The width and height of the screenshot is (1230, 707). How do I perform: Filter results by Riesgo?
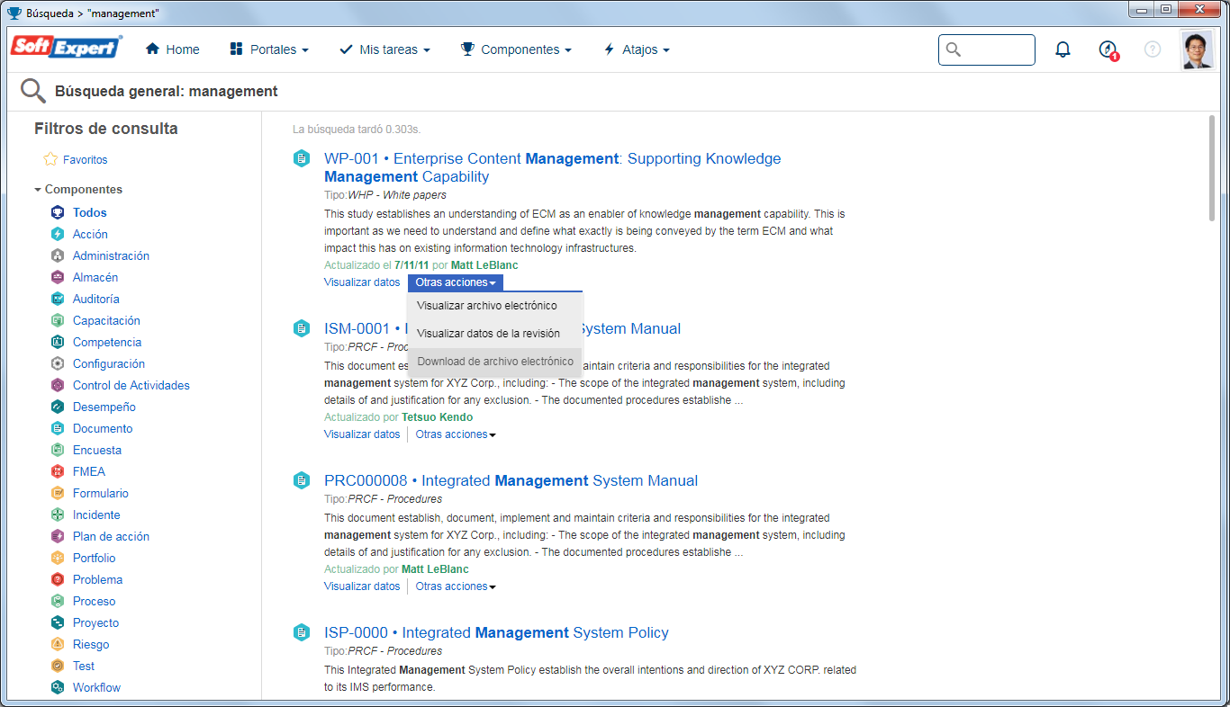tap(91, 644)
